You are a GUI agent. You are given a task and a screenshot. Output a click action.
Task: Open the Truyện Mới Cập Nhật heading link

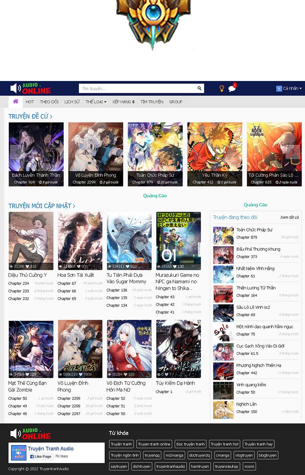(41, 206)
